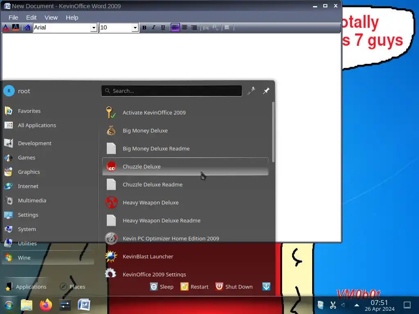Switch to the Applications tab
Screen dimensions: 419x314
(26, 287)
